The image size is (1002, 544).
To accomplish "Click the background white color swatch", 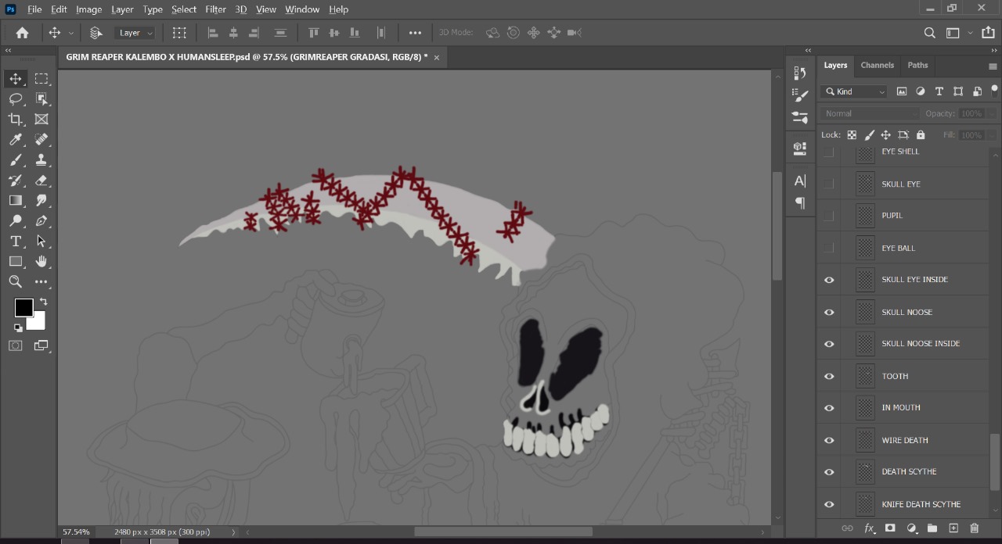I will [x=38, y=323].
